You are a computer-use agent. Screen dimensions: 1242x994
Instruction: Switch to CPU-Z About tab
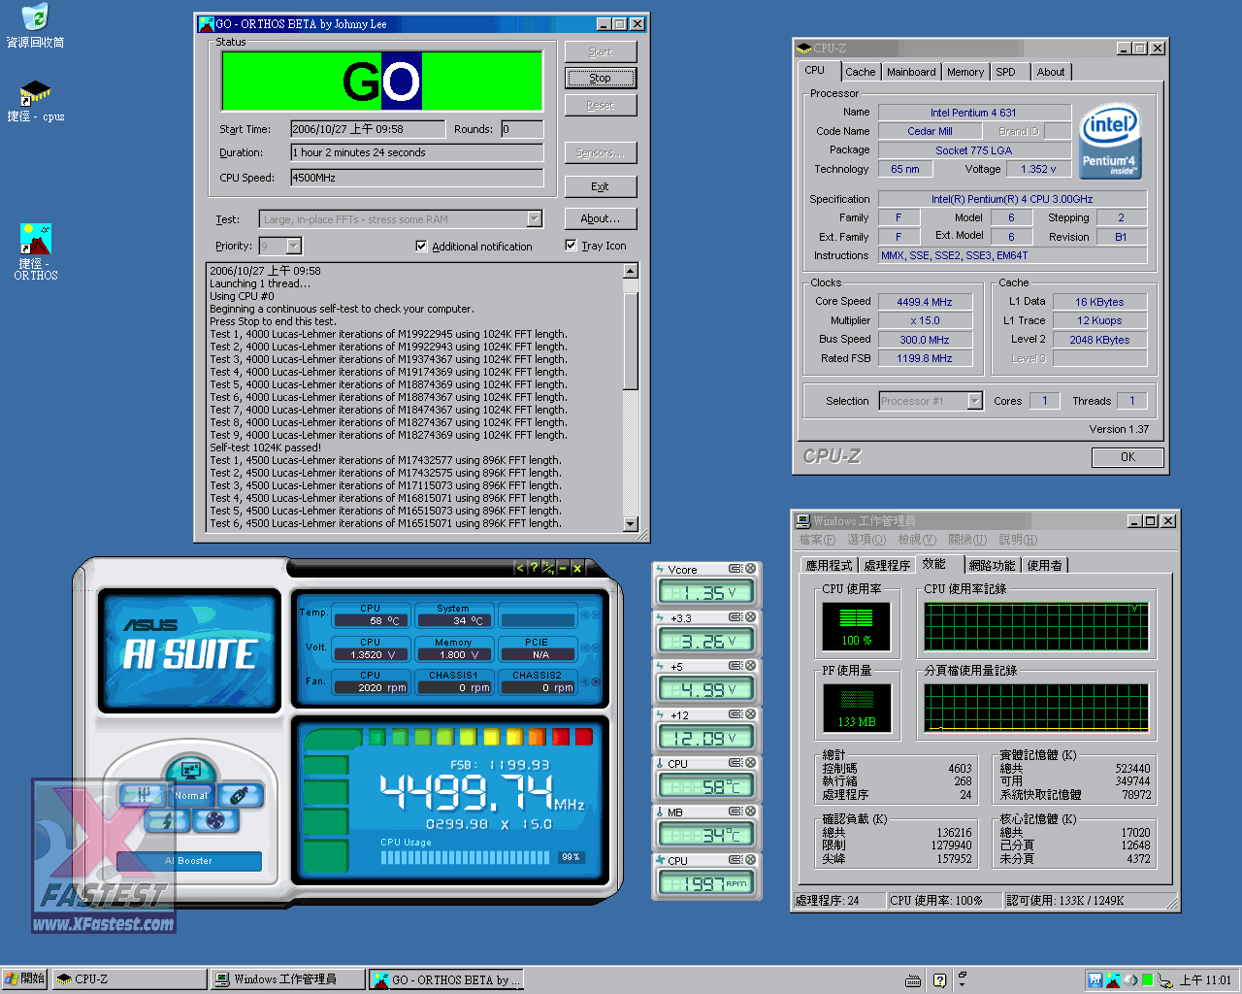coord(1051,72)
